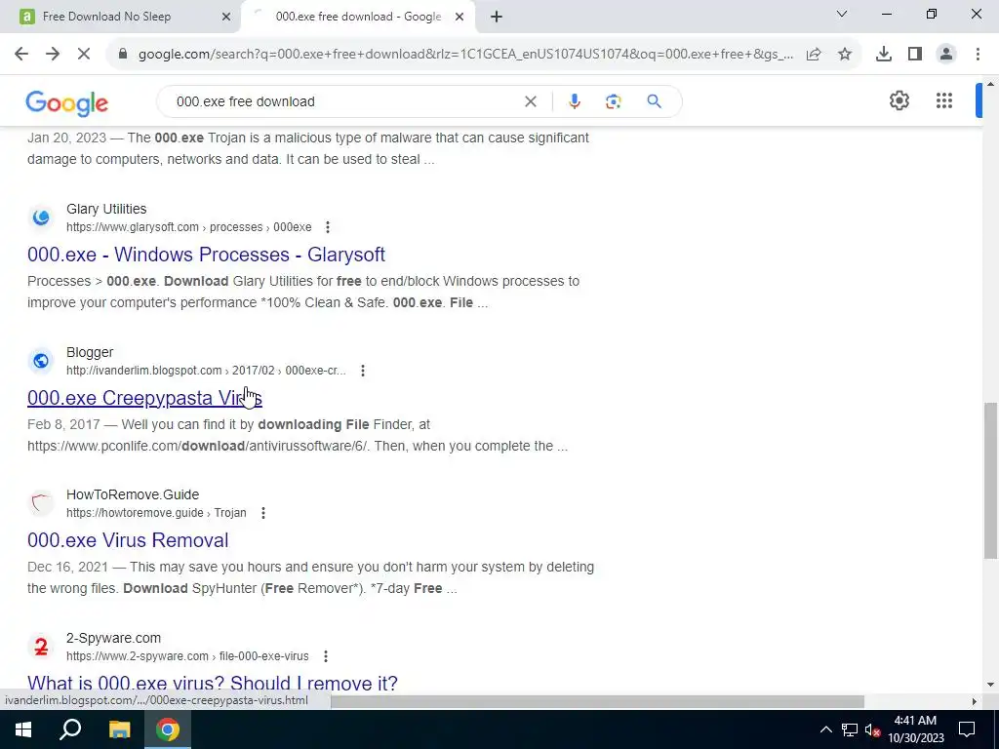The image size is (999, 749).
Task: Open the taskbar clock showing 4:41 AM
Action: (x=915, y=729)
